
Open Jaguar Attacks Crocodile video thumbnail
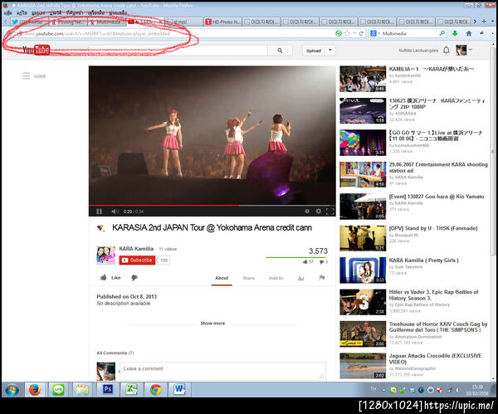pos(363,366)
